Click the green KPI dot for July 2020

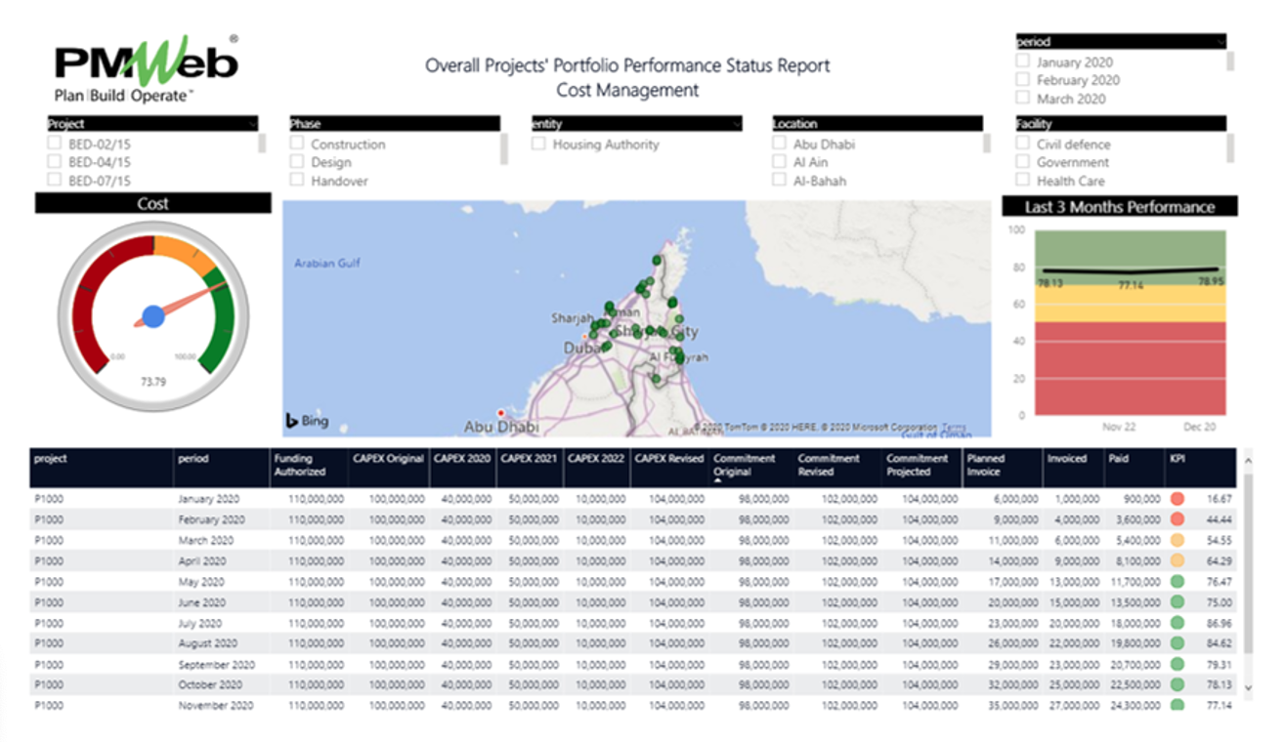1178,623
